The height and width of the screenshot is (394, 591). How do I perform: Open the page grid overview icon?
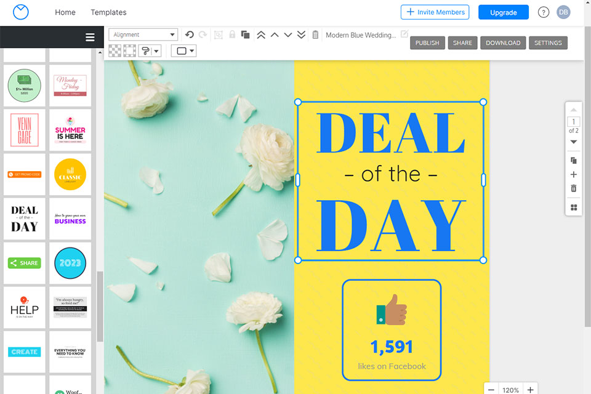(x=574, y=207)
